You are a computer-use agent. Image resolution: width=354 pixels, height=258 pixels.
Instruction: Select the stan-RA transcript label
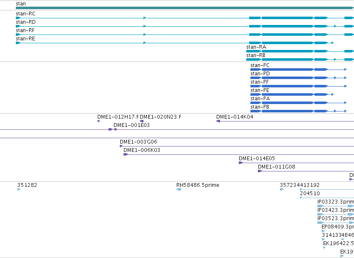tap(256, 47)
